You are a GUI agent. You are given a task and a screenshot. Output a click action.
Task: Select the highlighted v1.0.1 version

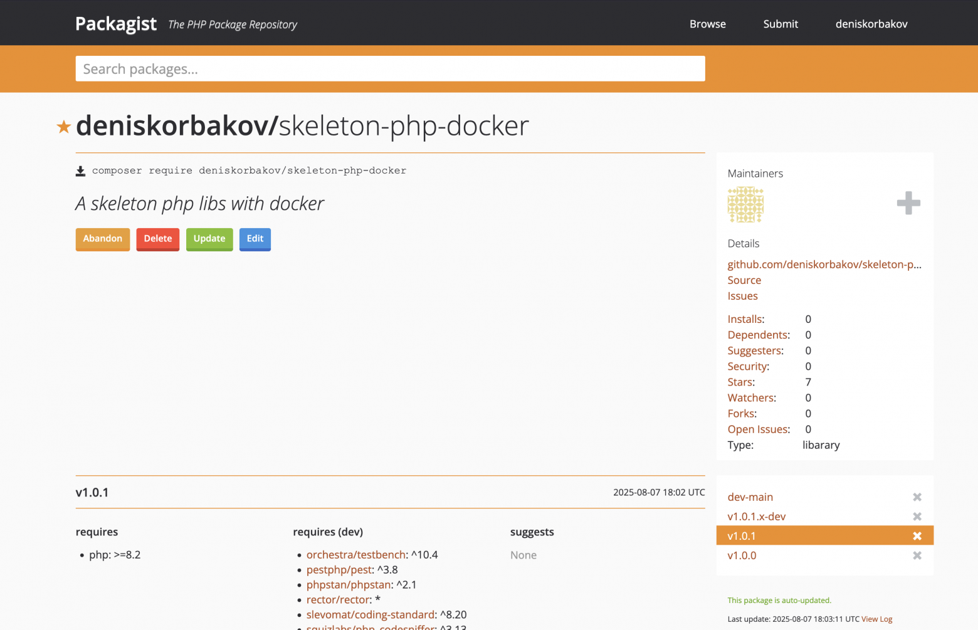(x=742, y=536)
